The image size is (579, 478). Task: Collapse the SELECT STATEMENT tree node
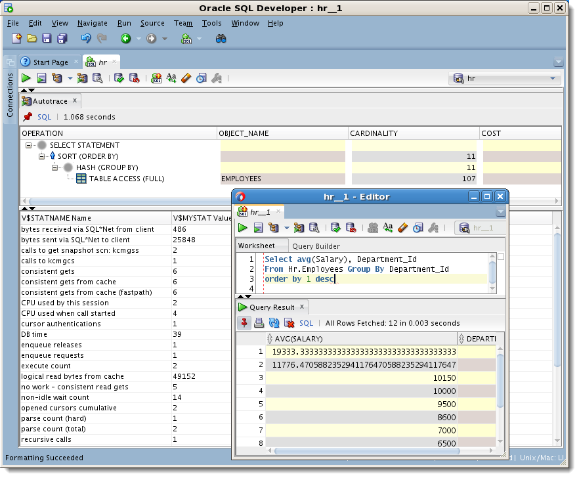29,145
